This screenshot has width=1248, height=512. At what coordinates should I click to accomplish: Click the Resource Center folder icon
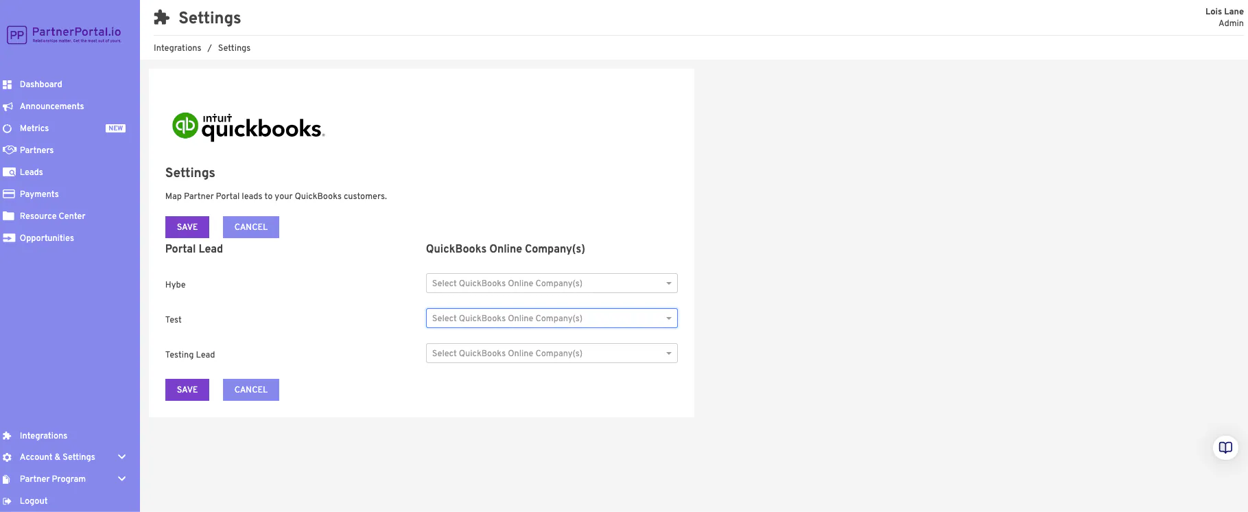[9, 216]
